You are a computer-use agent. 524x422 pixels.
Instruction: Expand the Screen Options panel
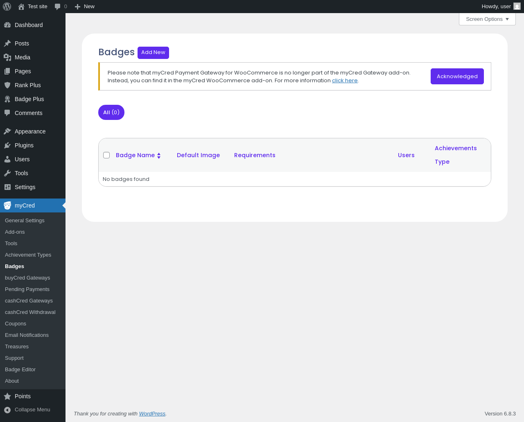(487, 19)
